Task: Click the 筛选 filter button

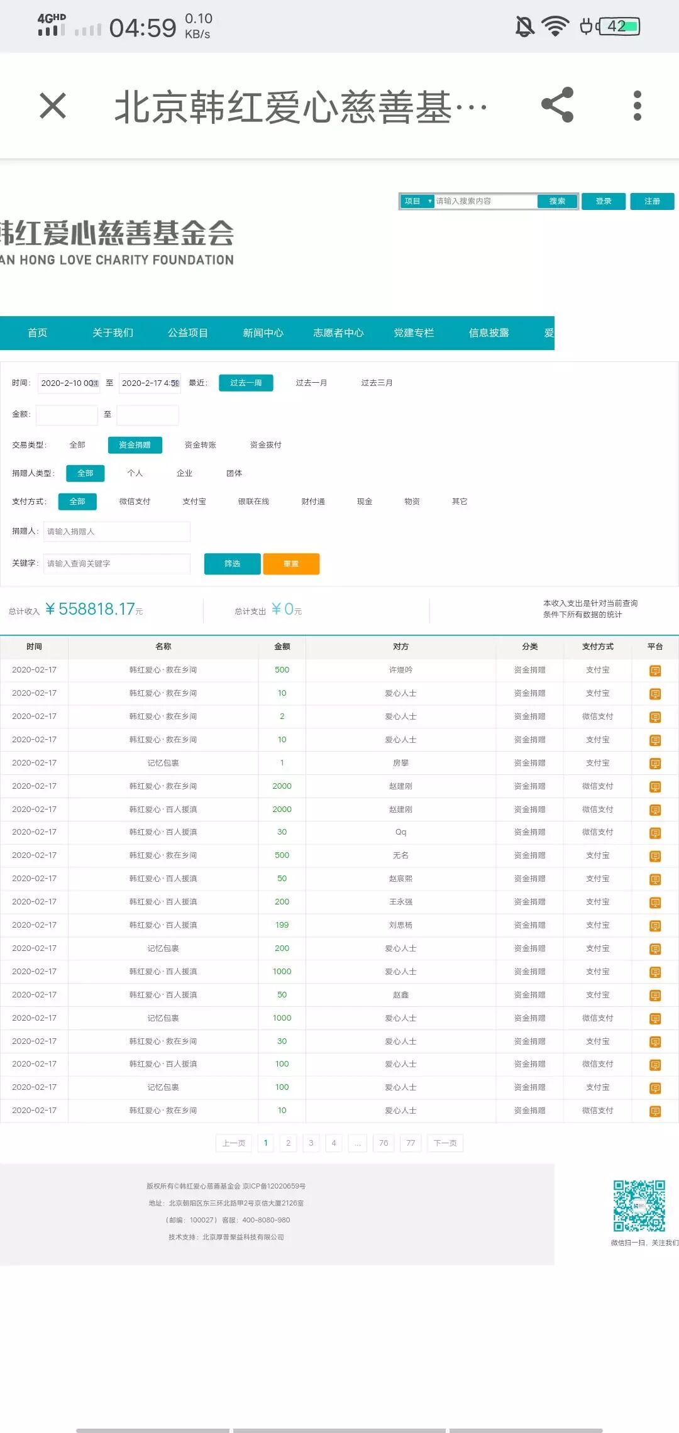Action: [x=233, y=564]
